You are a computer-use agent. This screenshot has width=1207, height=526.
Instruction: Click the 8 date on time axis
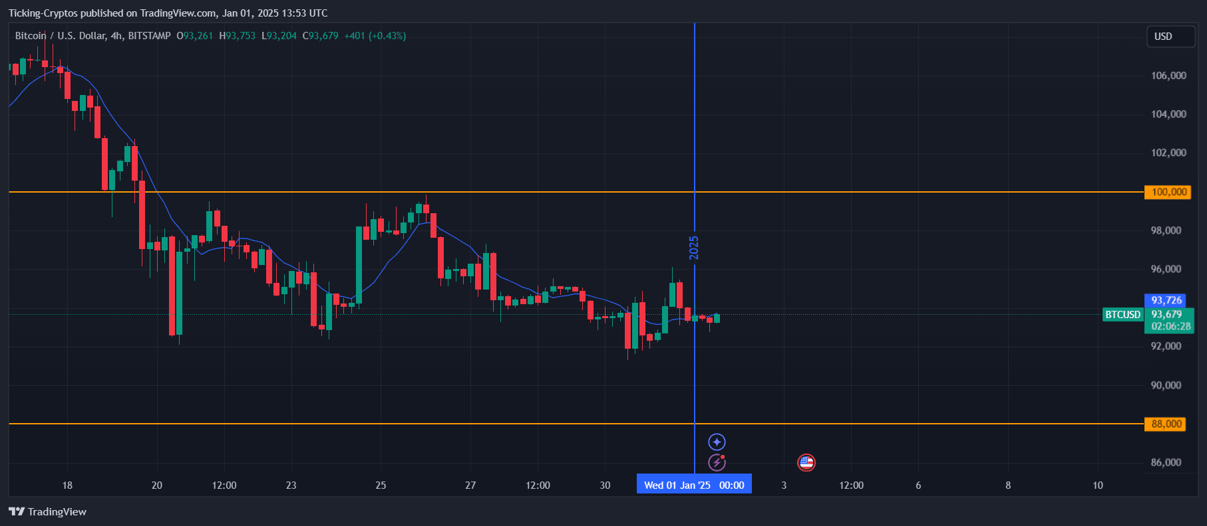1008,485
